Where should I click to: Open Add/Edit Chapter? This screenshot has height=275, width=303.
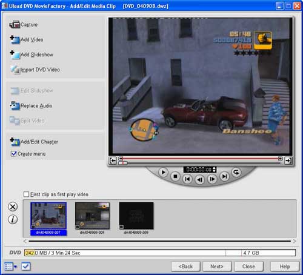click(x=34, y=142)
